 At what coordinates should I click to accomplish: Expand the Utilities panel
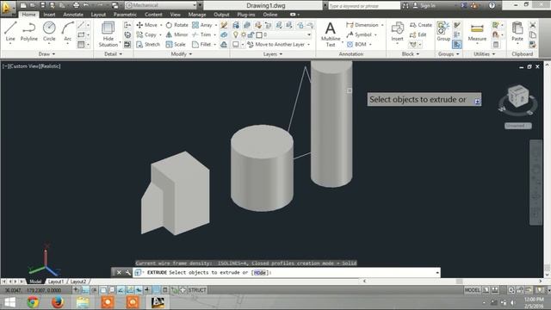[x=484, y=54]
